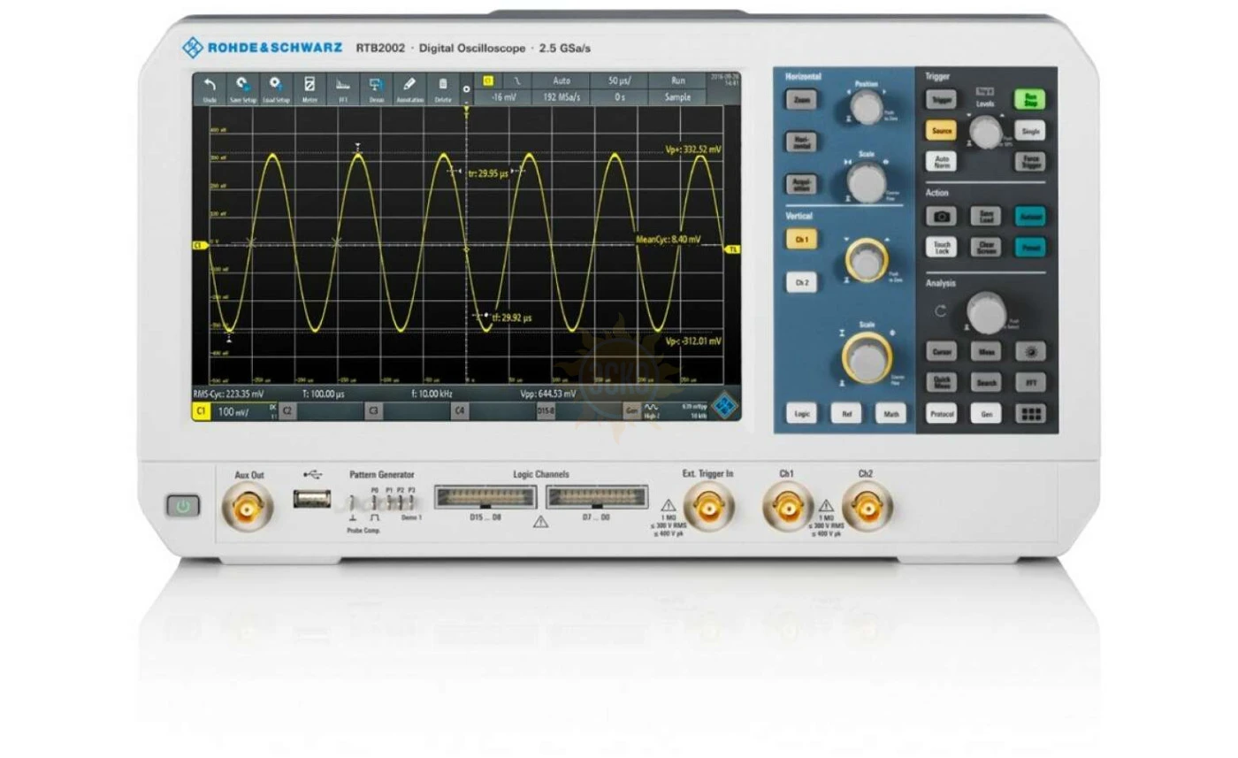Viewport: 1238px width, 758px height.
Task: Tap the Delete trash icon
Action: click(x=443, y=88)
